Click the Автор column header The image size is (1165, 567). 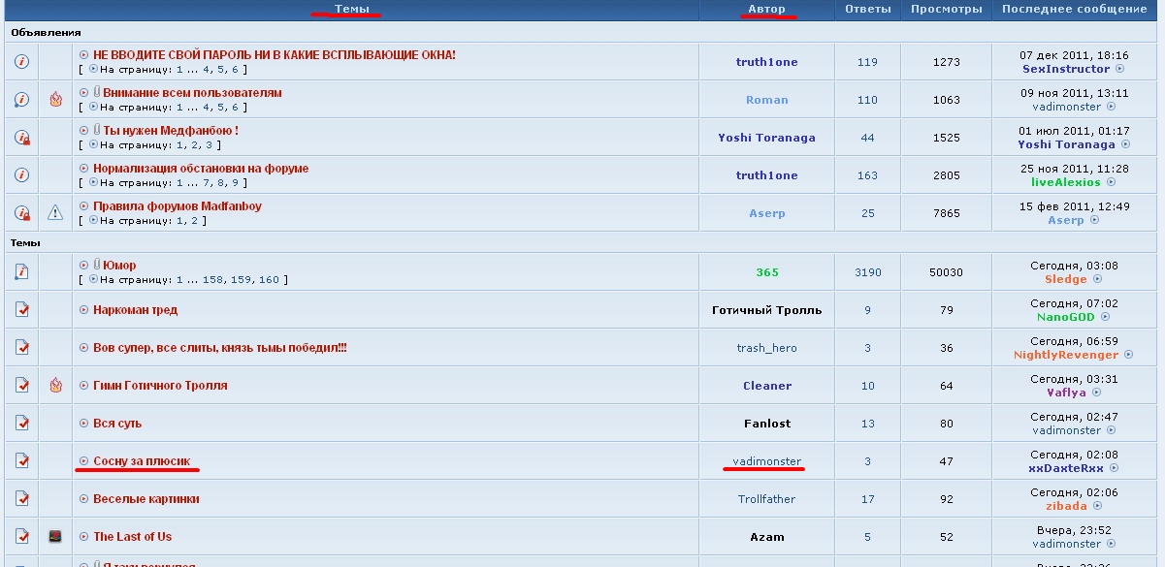(766, 9)
